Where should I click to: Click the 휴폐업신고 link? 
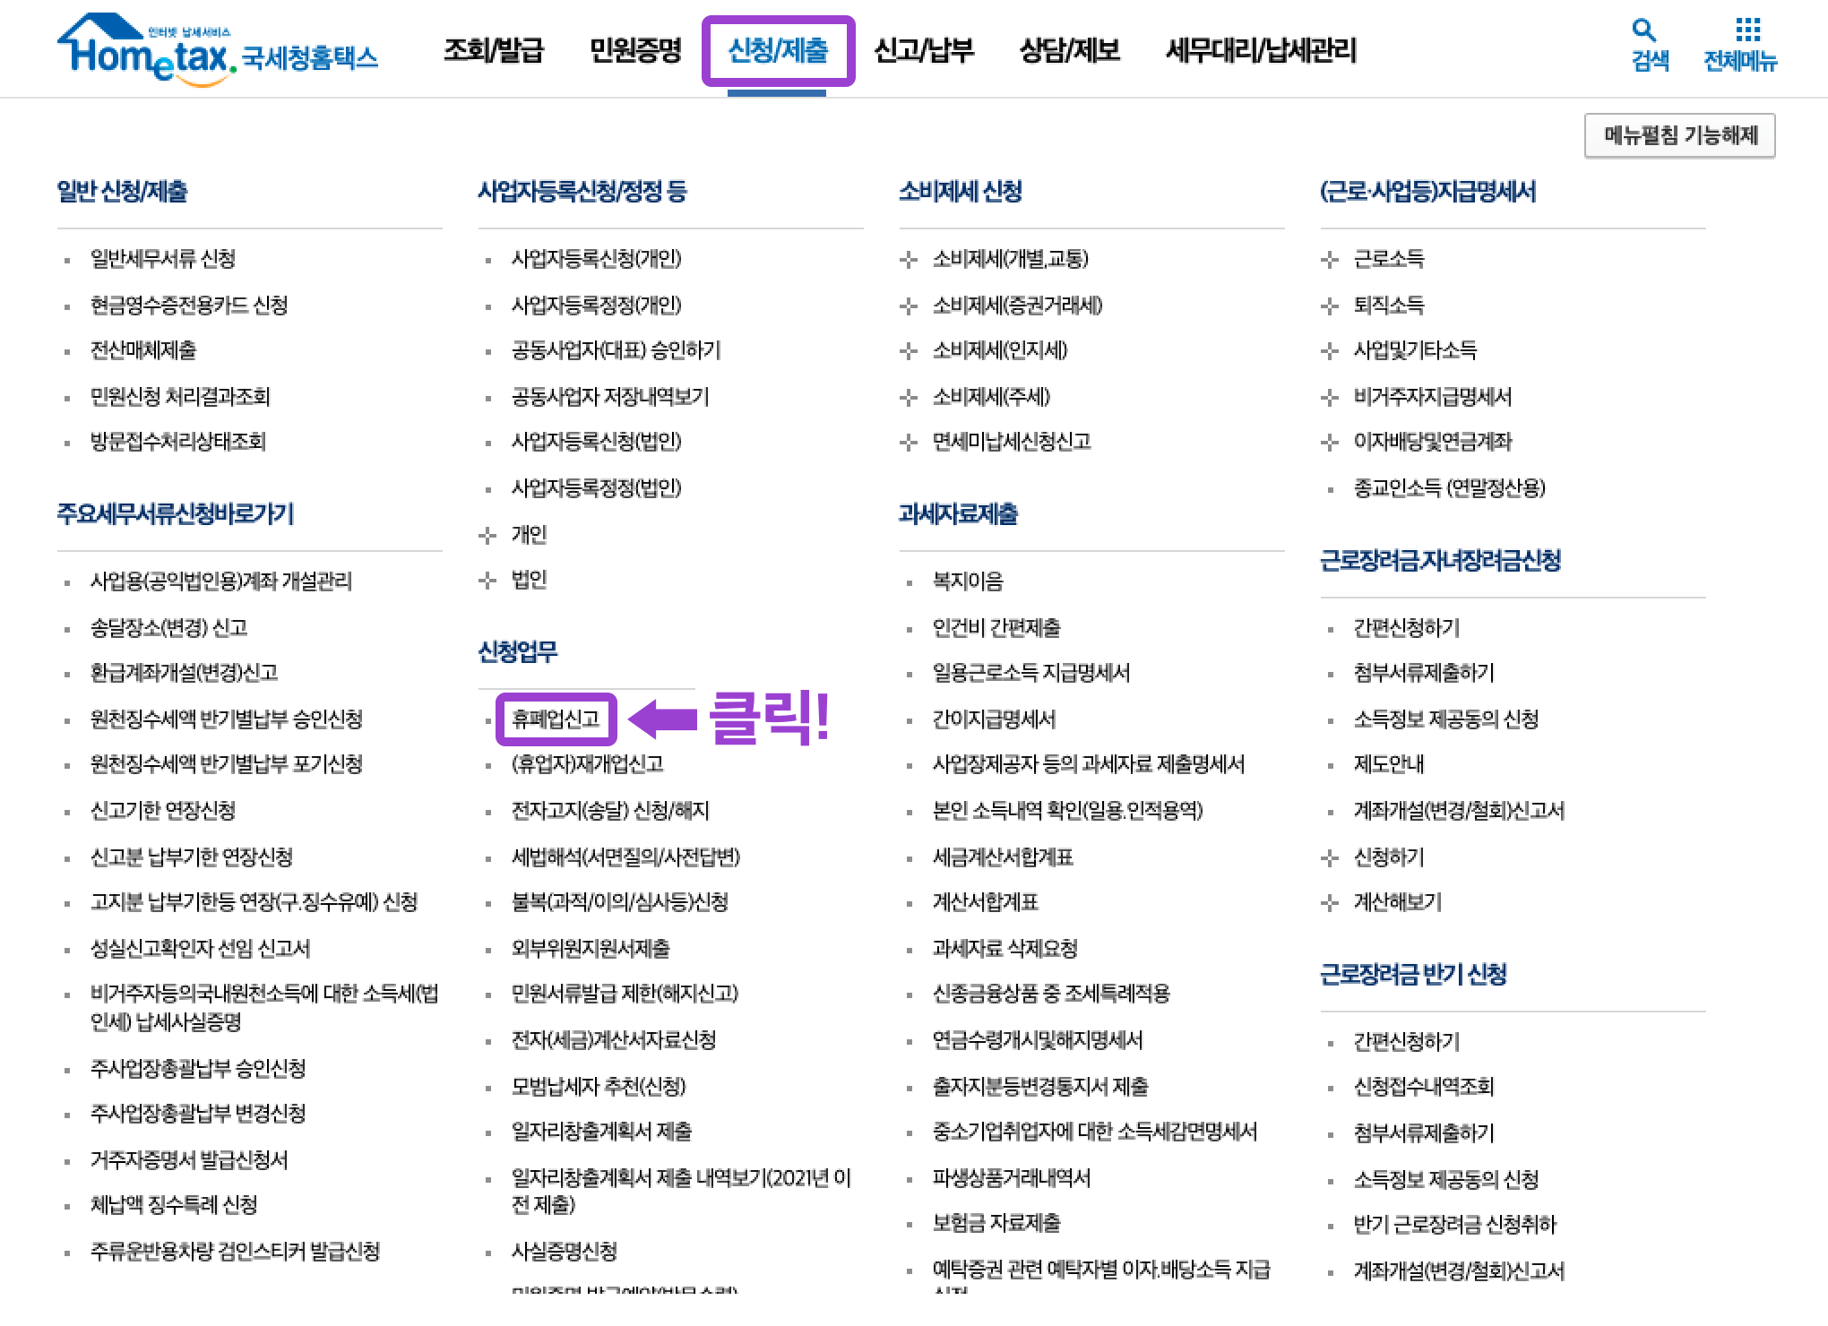[556, 719]
